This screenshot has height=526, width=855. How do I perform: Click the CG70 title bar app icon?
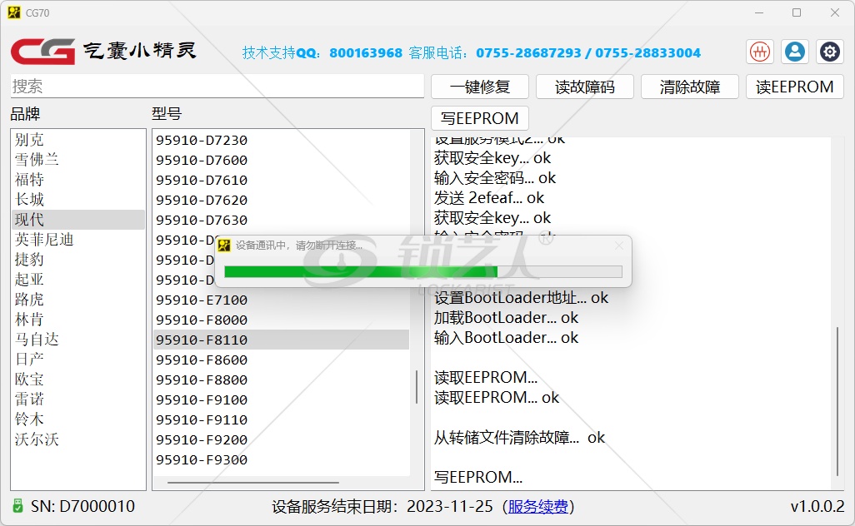14,12
